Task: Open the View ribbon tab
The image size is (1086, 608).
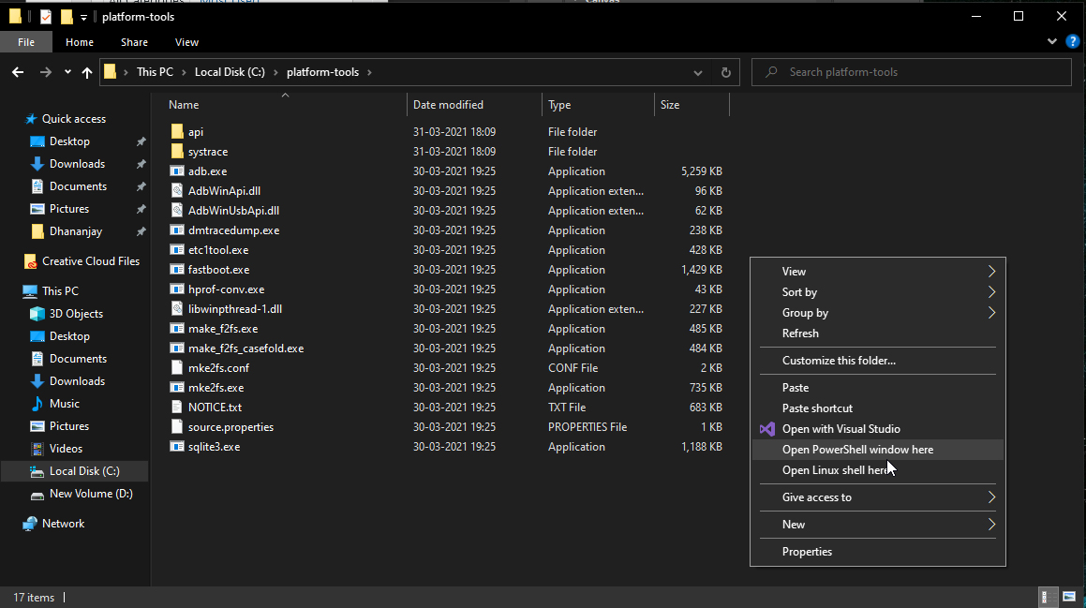Action: 186,42
